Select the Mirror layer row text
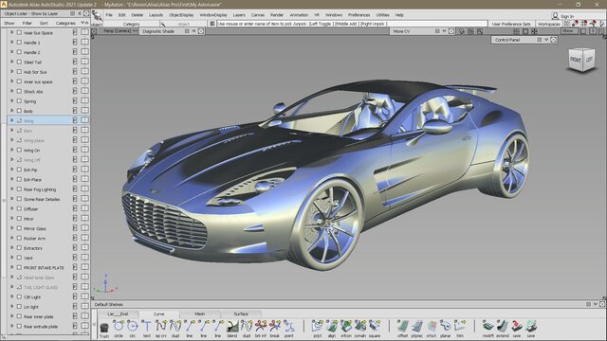 (x=28, y=219)
